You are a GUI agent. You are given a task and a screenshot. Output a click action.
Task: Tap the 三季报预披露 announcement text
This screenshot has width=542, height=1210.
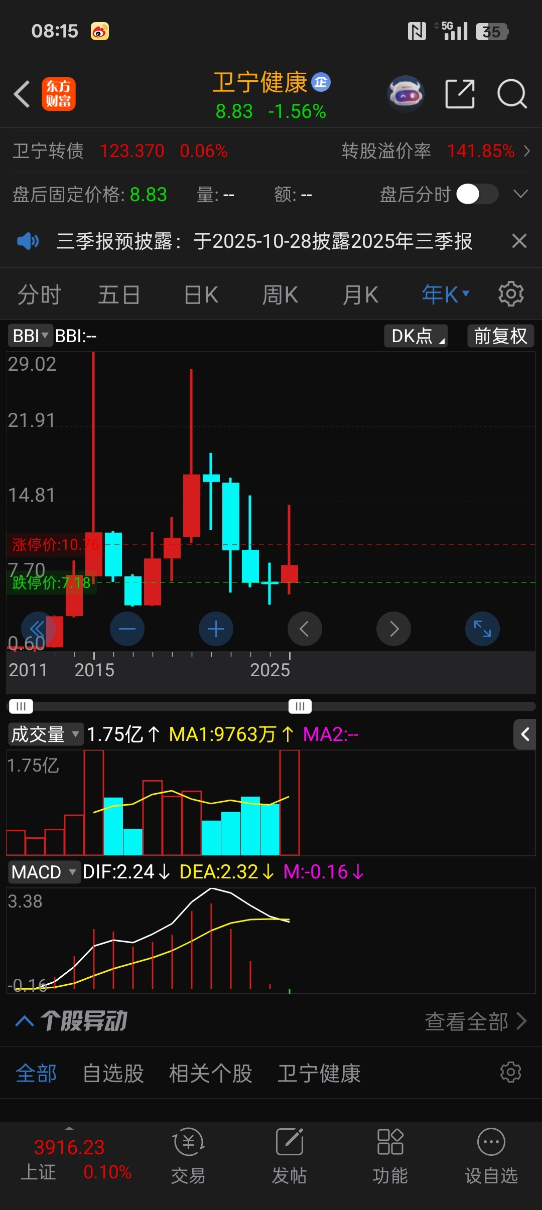pyautogui.click(x=264, y=241)
